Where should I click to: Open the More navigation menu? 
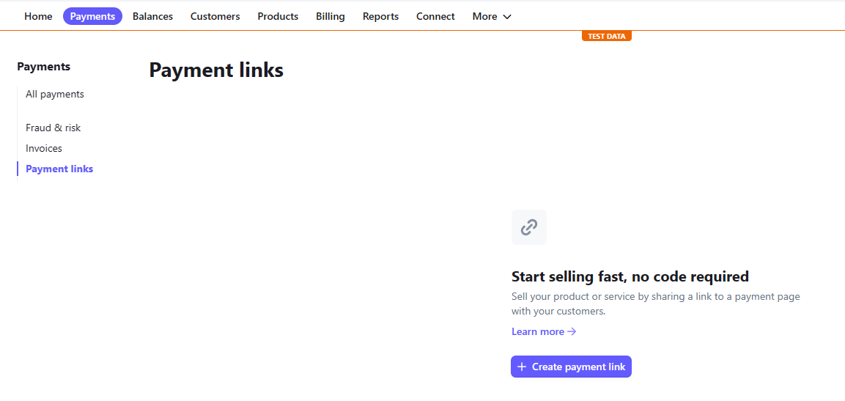pyautogui.click(x=492, y=17)
